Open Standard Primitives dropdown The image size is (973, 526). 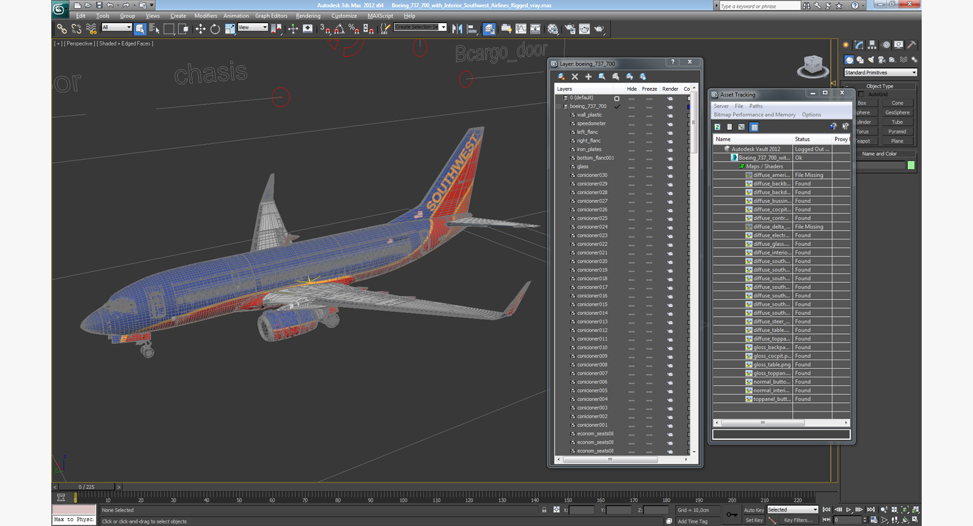[x=880, y=73]
